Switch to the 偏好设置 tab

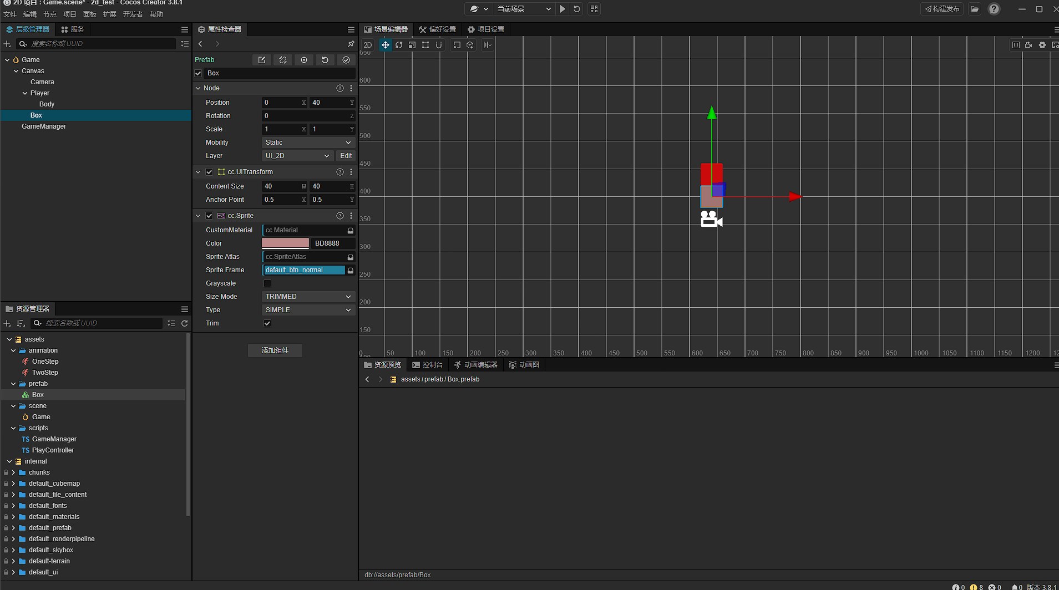[438, 29]
